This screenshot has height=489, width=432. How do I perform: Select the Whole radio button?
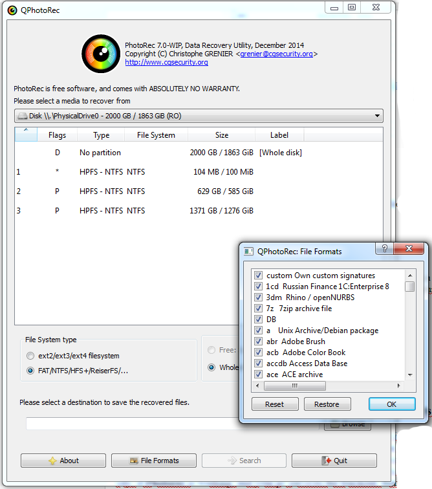tap(211, 367)
